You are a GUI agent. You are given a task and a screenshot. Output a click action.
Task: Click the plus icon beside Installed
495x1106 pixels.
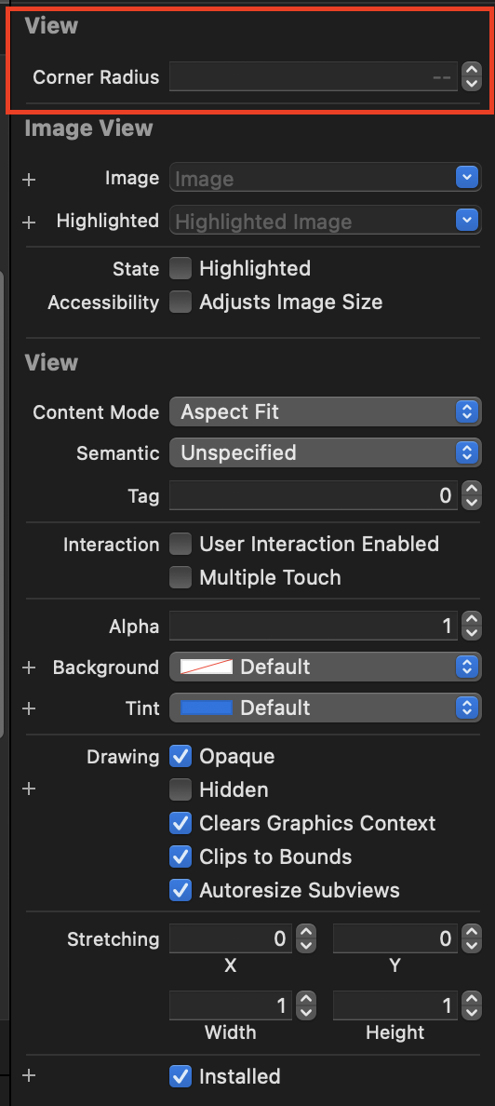click(28, 1075)
